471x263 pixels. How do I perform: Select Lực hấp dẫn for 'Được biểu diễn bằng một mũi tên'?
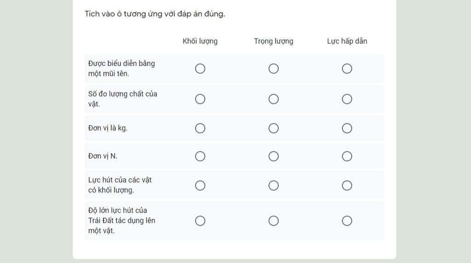(347, 69)
